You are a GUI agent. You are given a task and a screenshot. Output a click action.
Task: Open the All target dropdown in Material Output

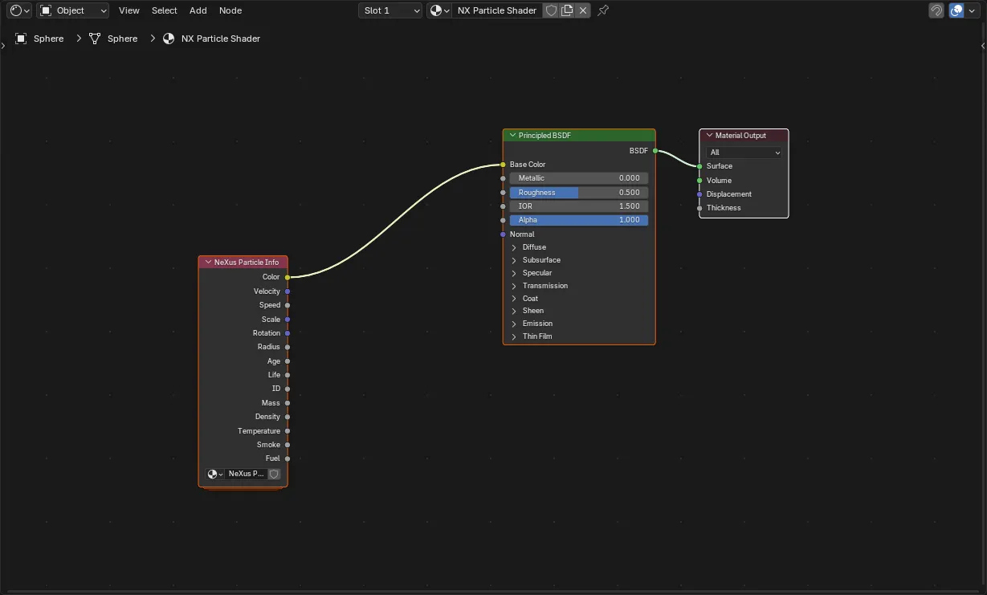click(x=744, y=153)
